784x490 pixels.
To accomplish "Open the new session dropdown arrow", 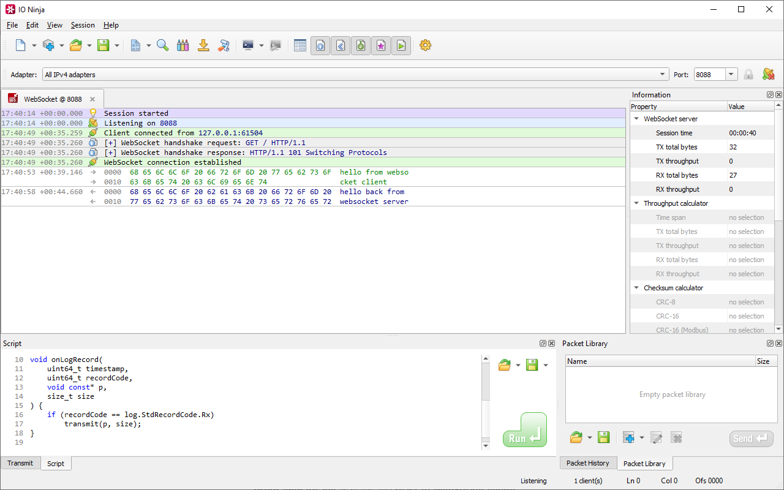I will pyautogui.click(x=34, y=45).
